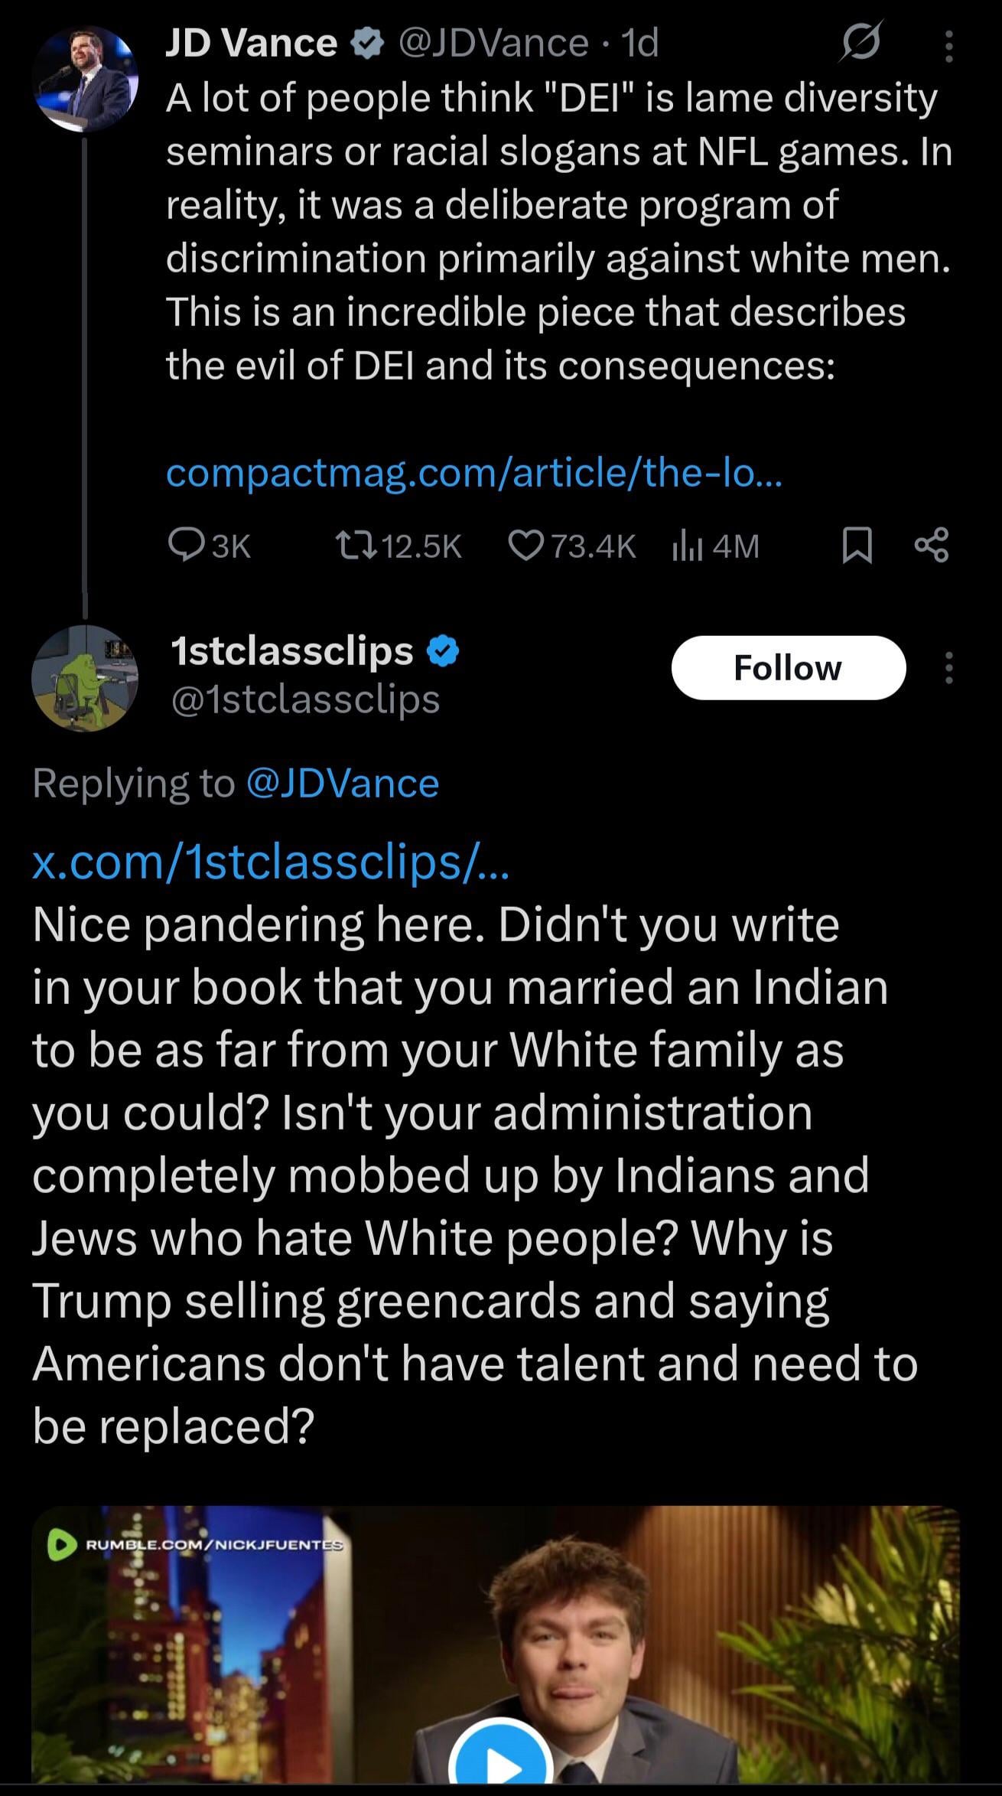Open more options for JD Vance's post

(x=948, y=46)
